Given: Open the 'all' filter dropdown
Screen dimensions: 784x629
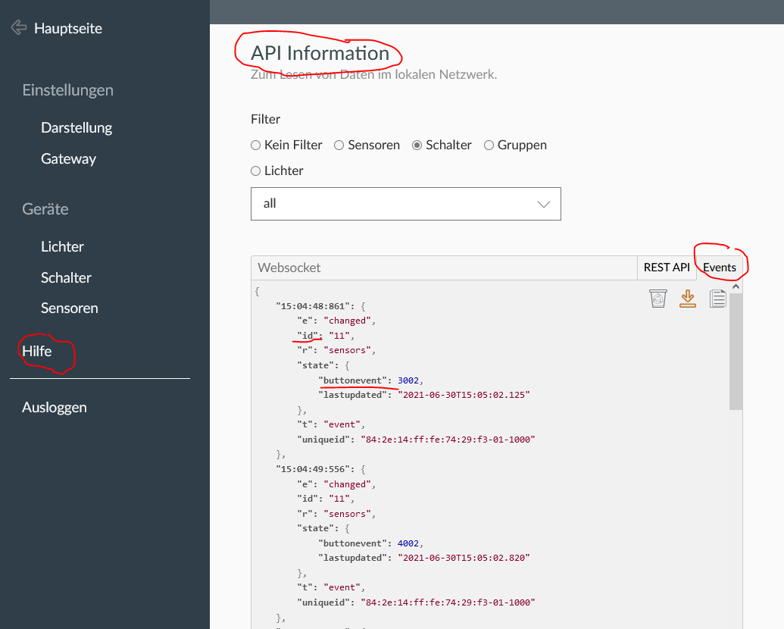Looking at the screenshot, I should coord(405,204).
